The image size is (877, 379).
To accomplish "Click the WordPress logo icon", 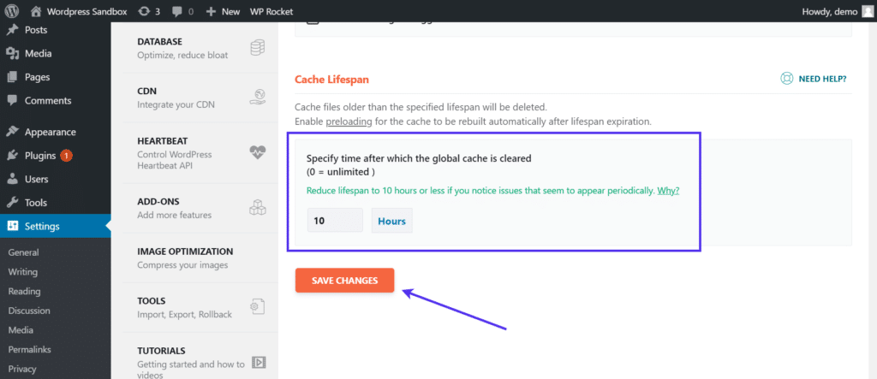I will (x=12, y=11).
